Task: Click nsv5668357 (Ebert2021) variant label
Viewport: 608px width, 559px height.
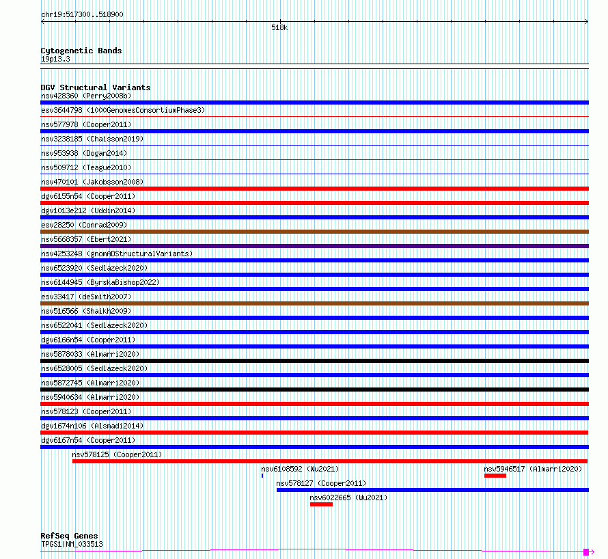Action: pos(86,239)
